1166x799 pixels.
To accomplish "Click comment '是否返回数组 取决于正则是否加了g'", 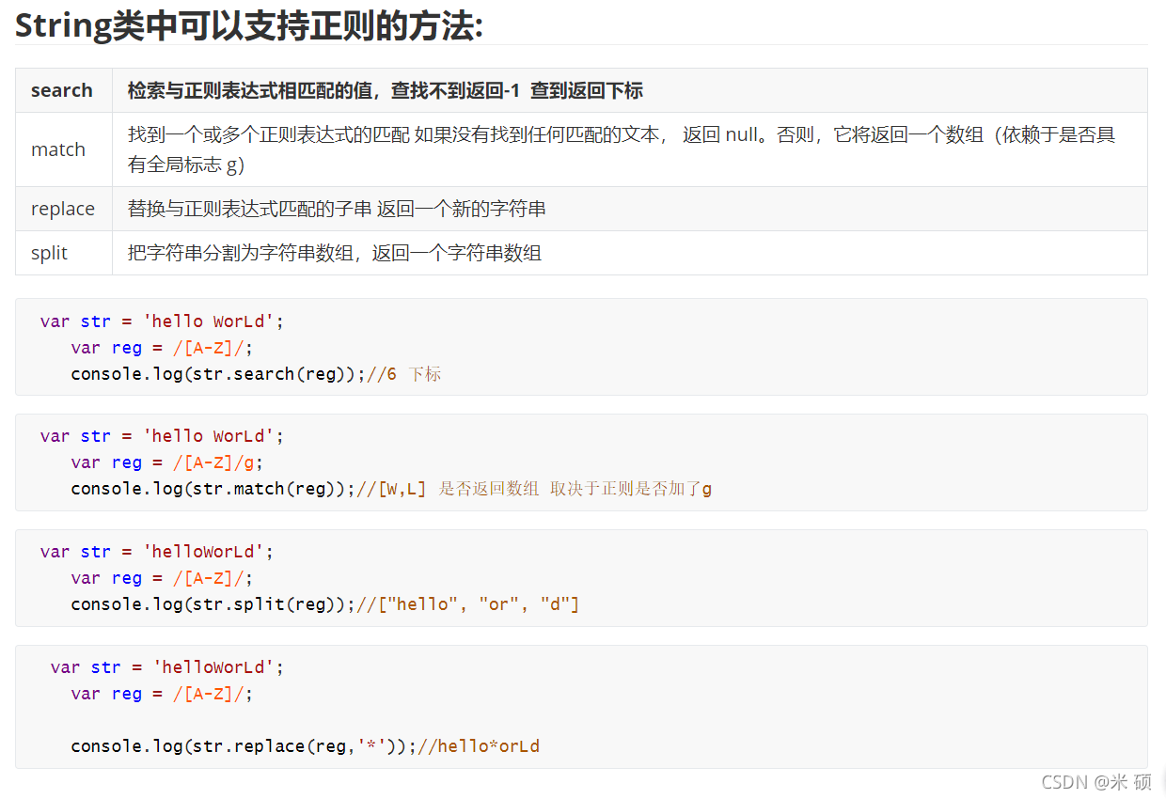I will 575,489.
